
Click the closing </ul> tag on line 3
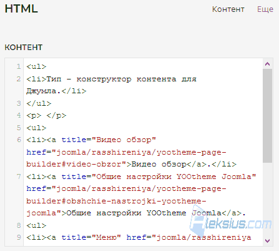(x=39, y=103)
